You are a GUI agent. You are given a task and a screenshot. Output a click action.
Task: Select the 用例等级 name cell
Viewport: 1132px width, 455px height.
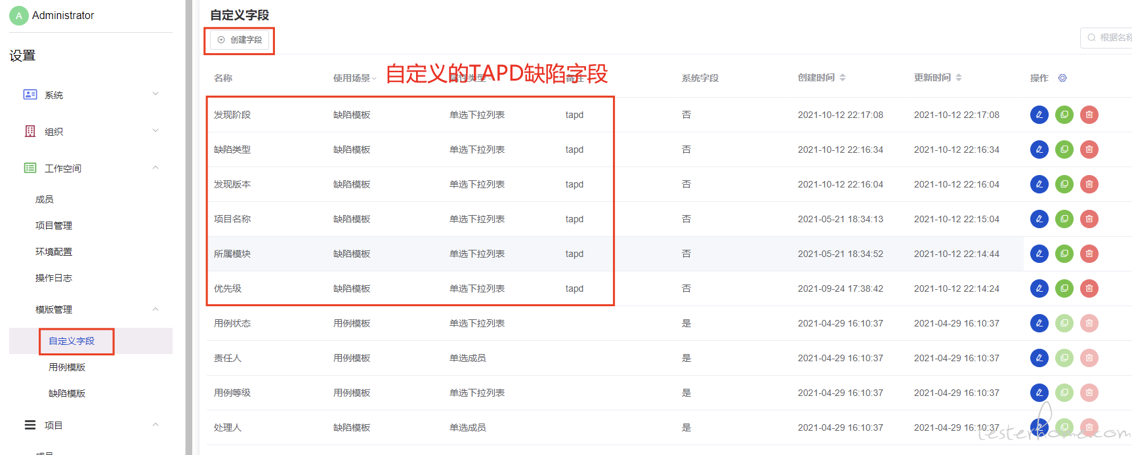click(232, 393)
